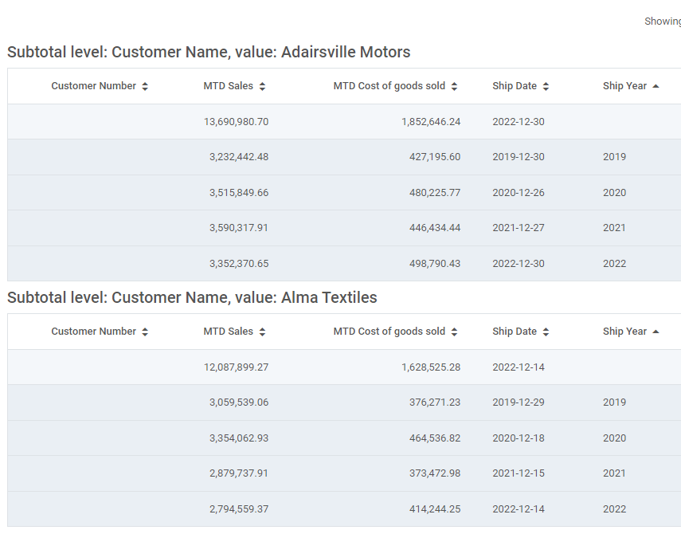
Task: Sort Adairsville table by Customer Number icon
Action: point(145,86)
